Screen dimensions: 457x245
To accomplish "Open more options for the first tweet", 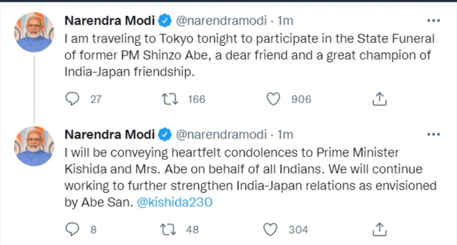I will pyautogui.click(x=433, y=20).
